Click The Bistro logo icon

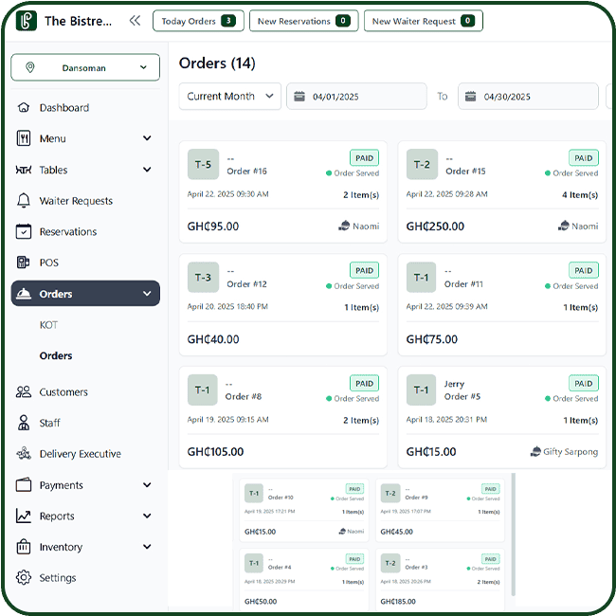click(27, 21)
